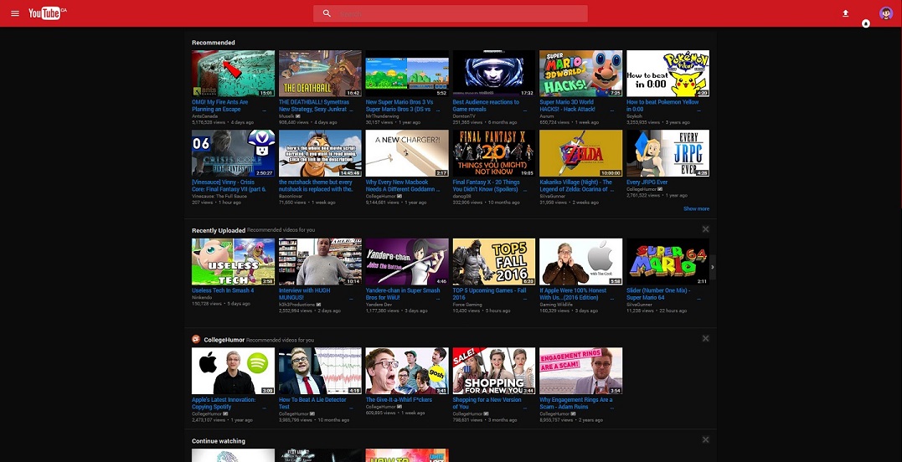Open title 'Interview with HUGH MUNGUS!'
902x462 pixels.
(x=304, y=294)
